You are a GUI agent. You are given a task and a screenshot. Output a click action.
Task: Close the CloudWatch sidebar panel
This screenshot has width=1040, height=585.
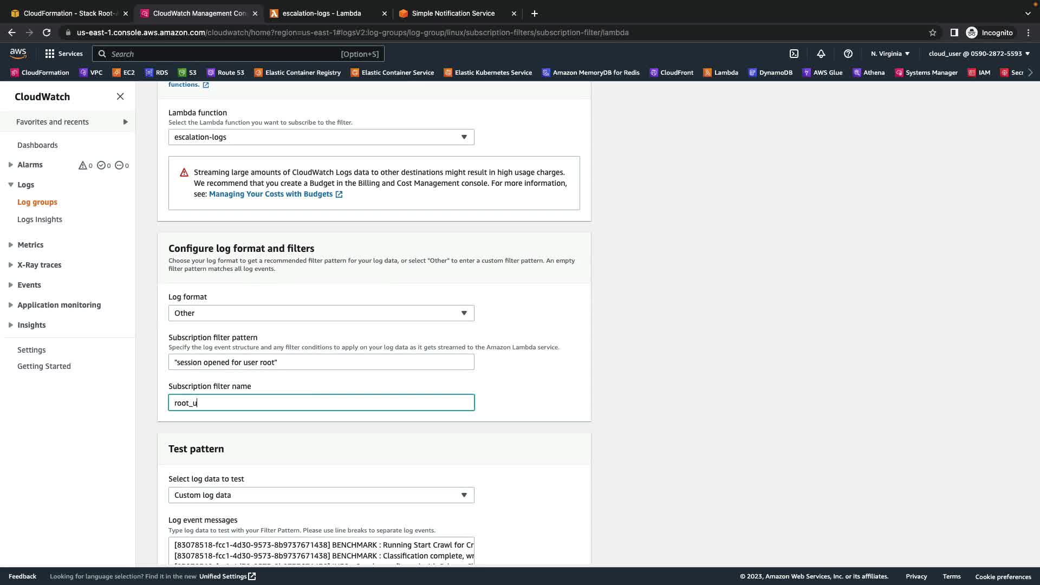pos(120,96)
